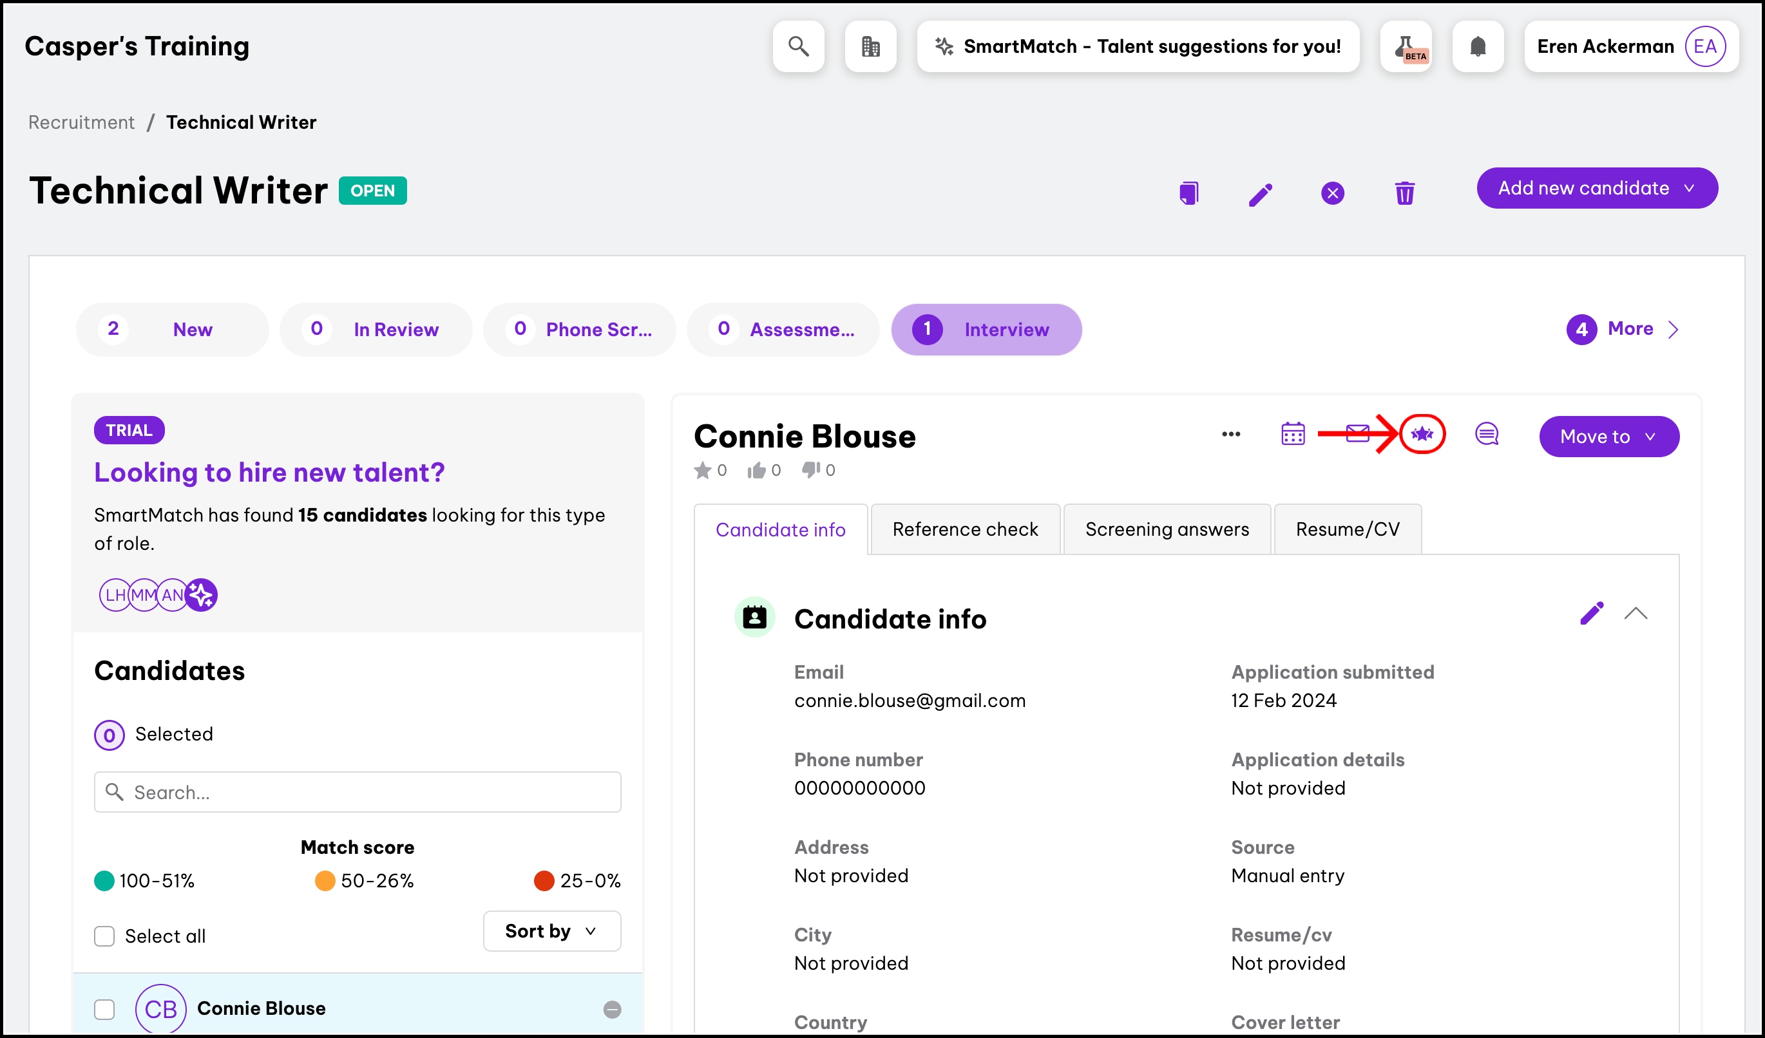Collapse the Candidate info section chevron

pos(1636,614)
